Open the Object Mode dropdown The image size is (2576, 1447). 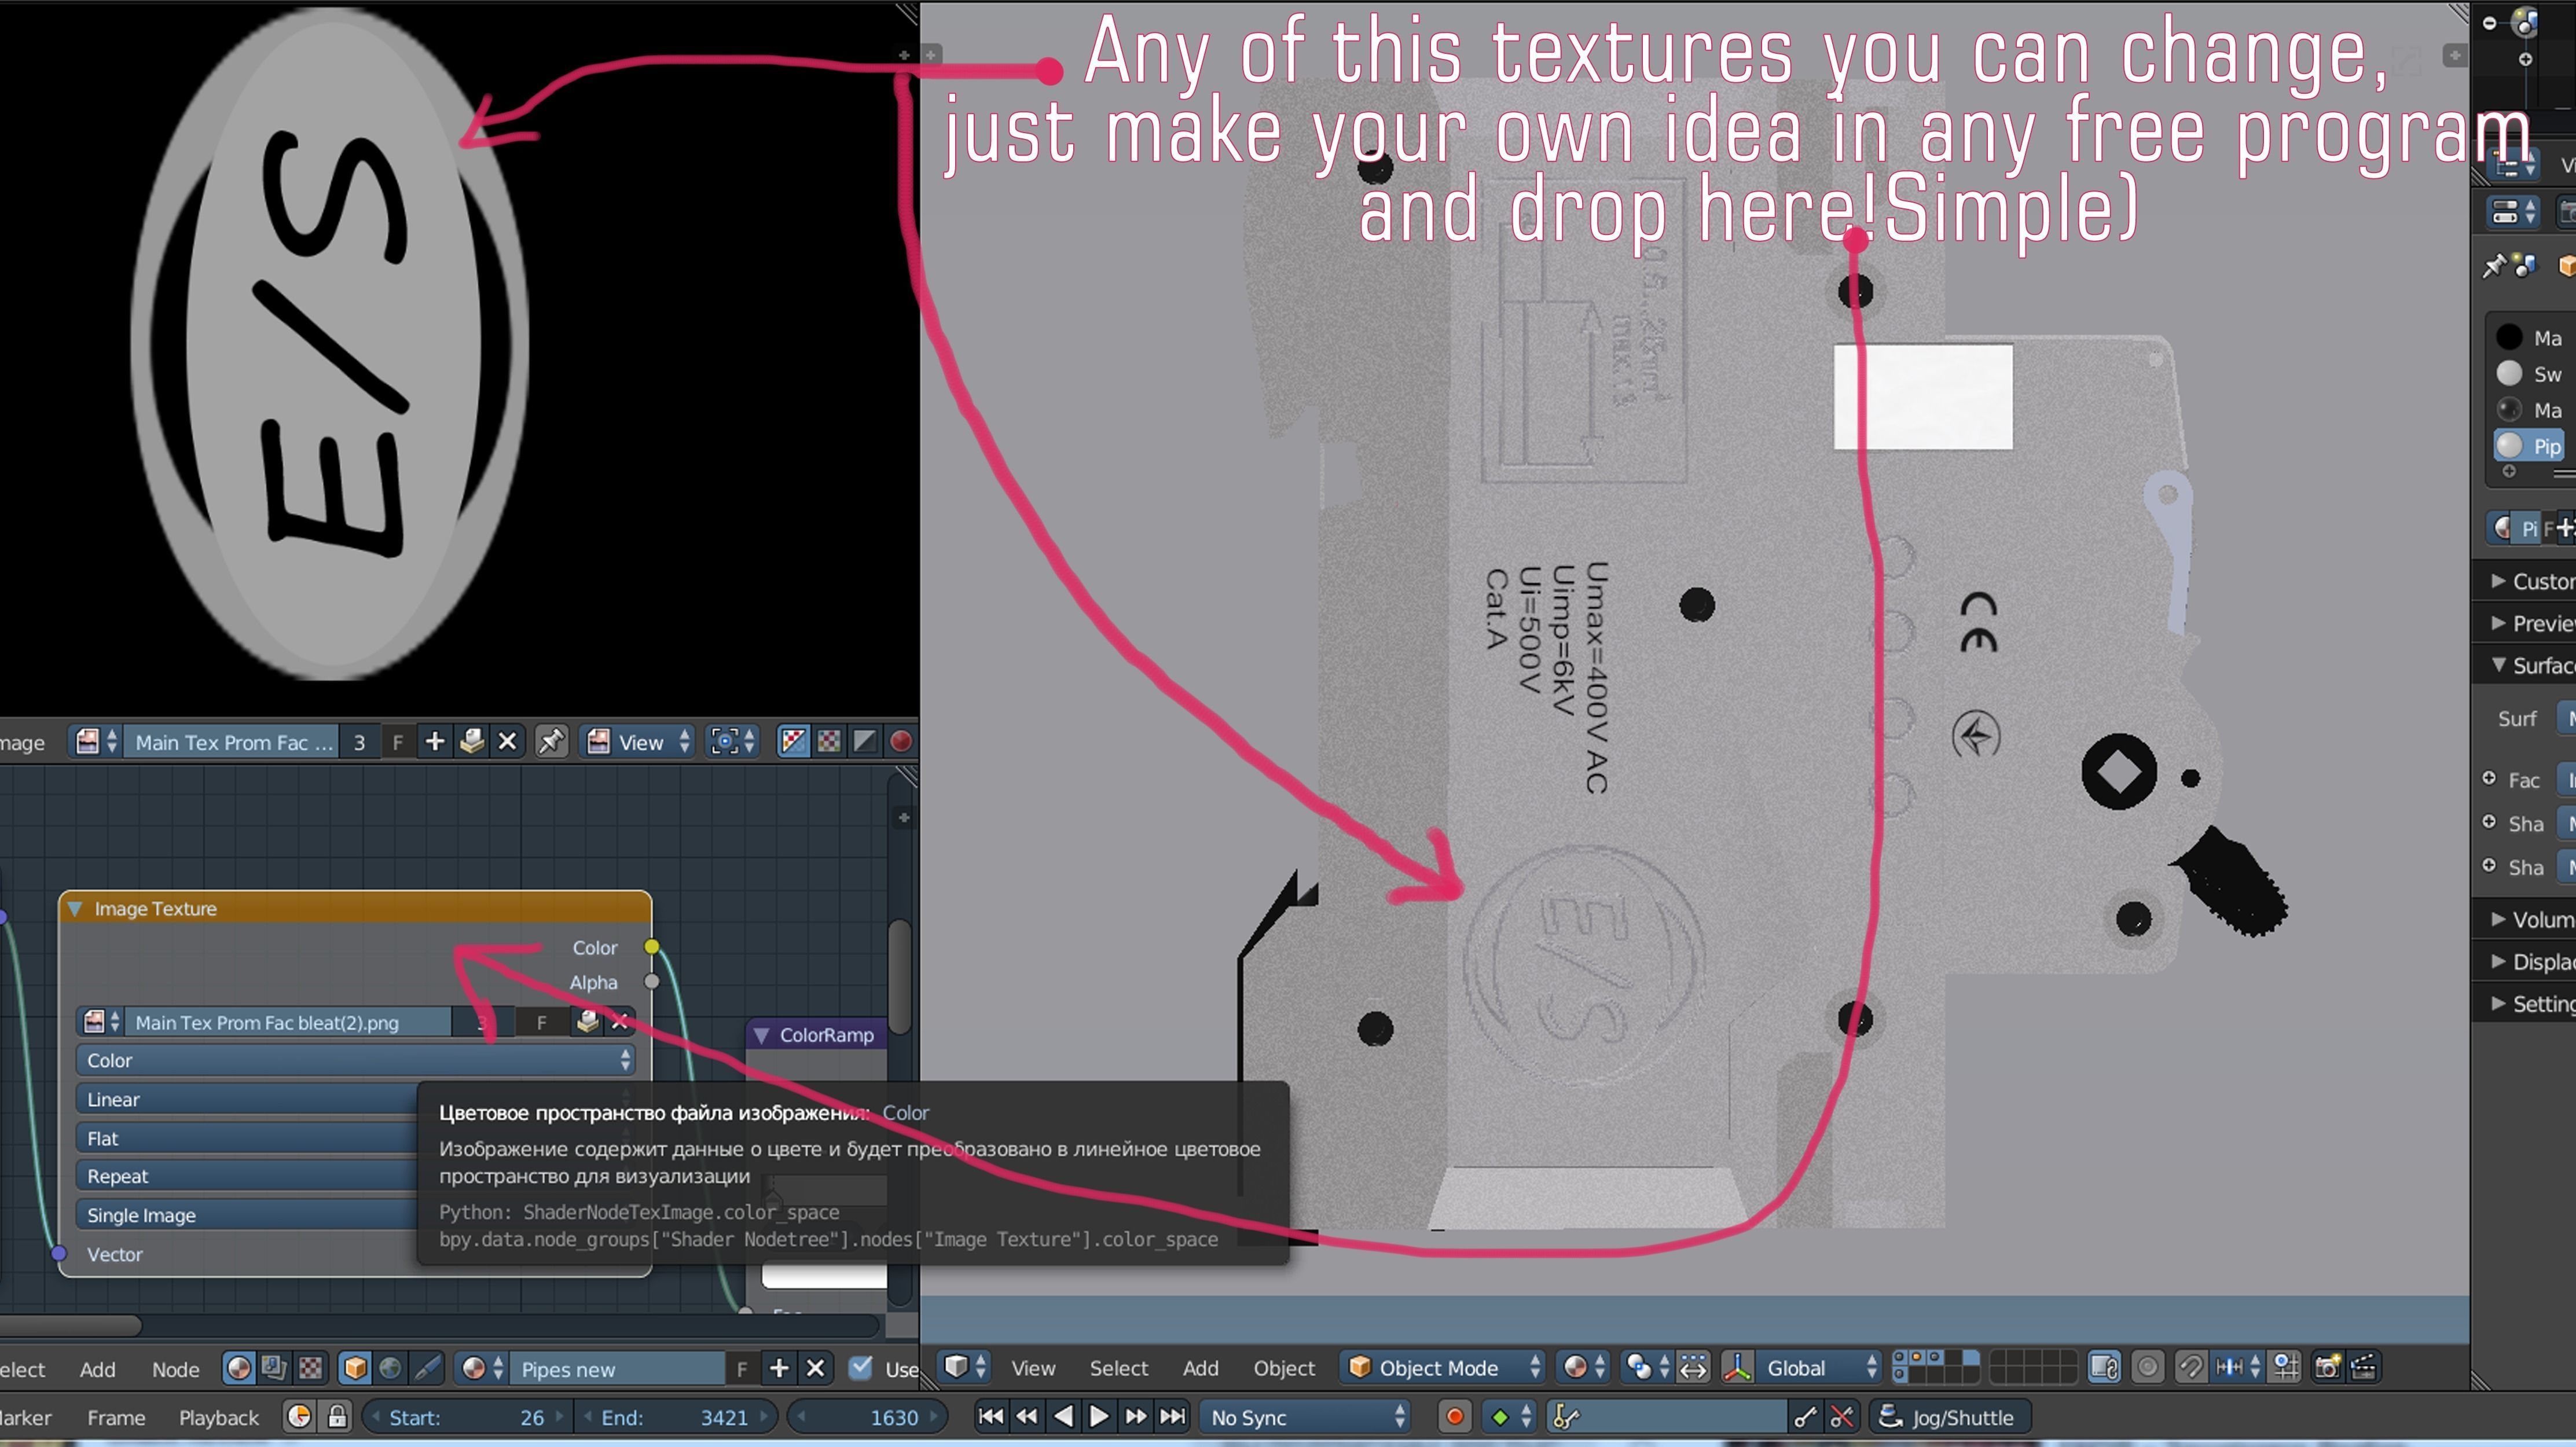point(1441,1367)
